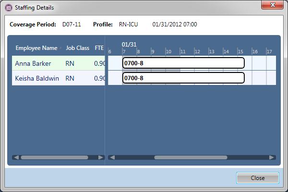Image resolution: width=288 pixels, height=192 pixels.
Task: Click the Job Class column header
Action: pyautogui.click(x=77, y=48)
